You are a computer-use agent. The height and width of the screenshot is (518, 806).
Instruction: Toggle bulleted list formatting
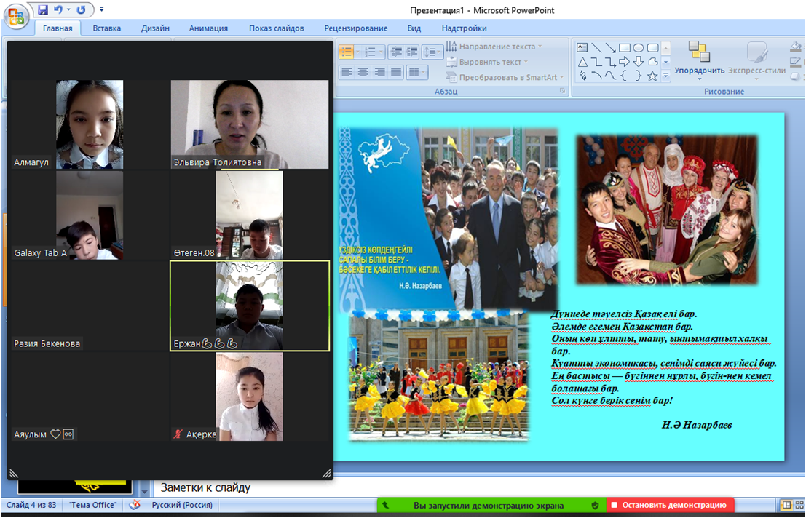coord(347,52)
